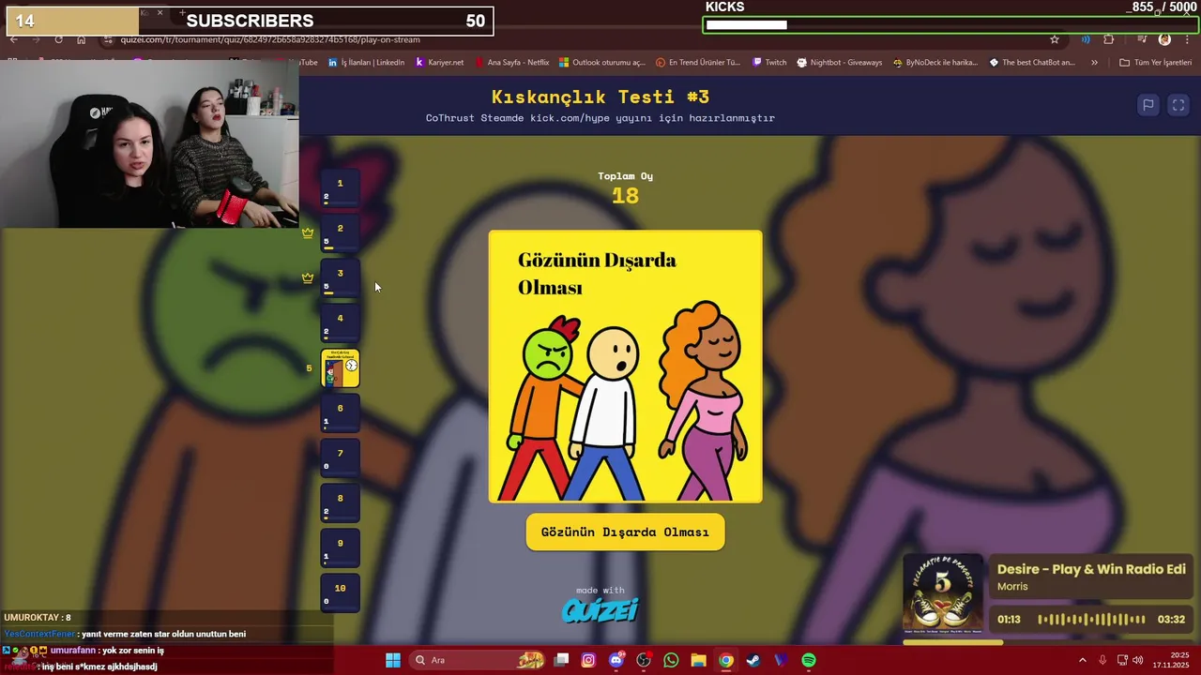
Task: Click the browser home icon
Action: point(81,39)
